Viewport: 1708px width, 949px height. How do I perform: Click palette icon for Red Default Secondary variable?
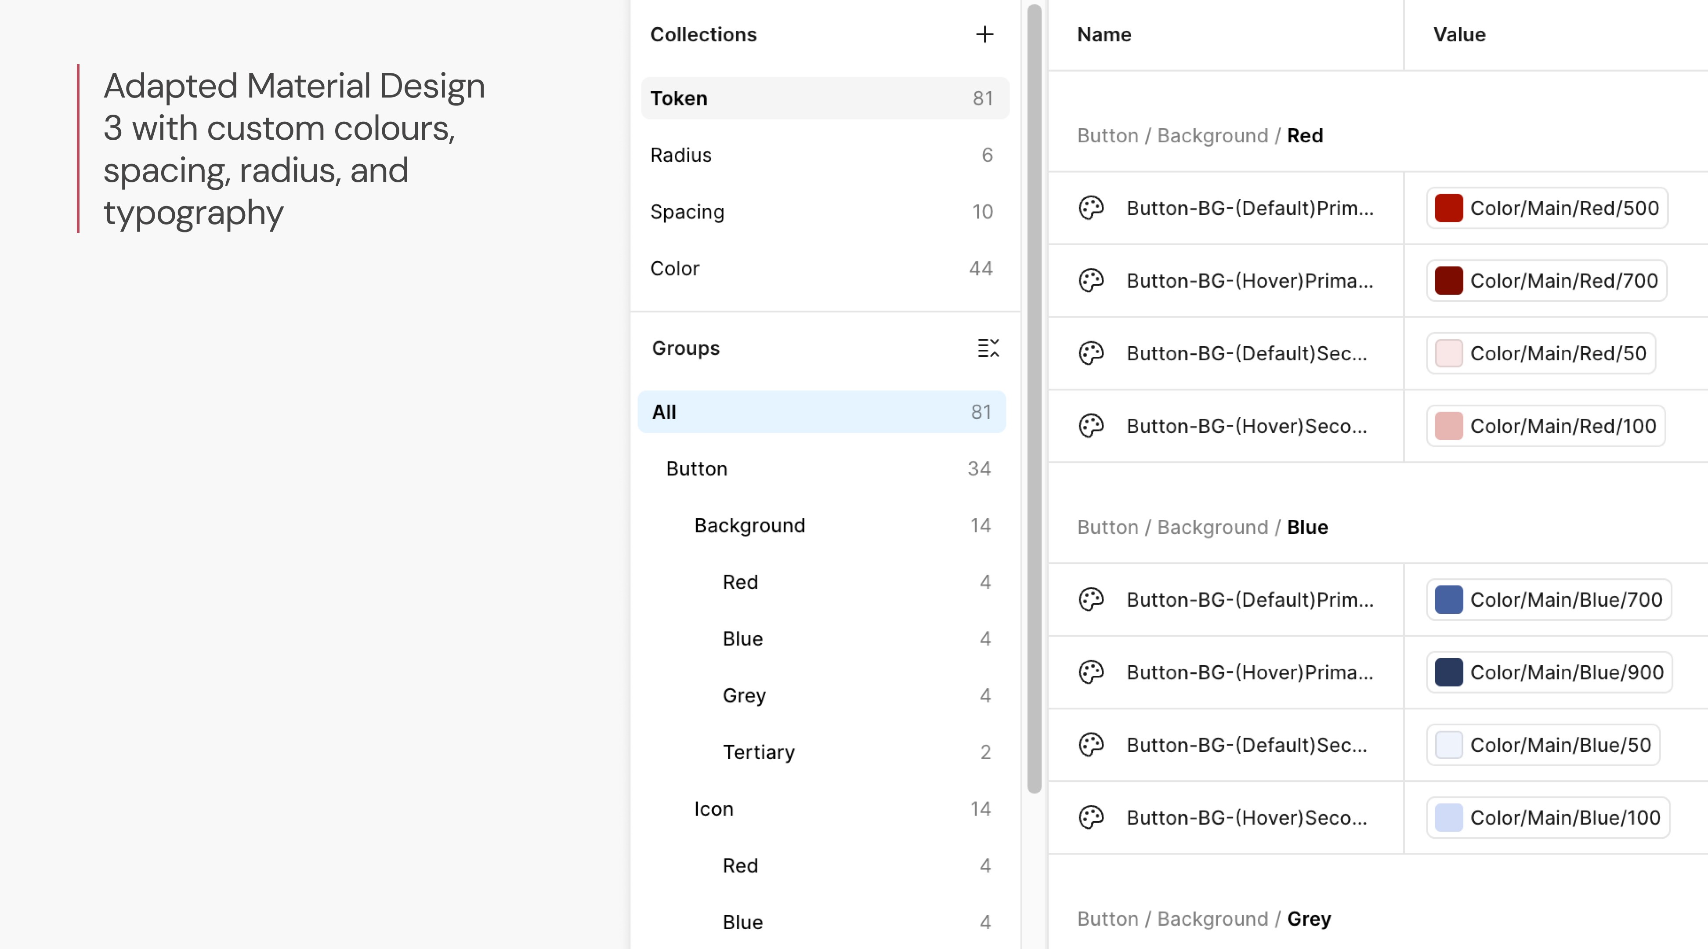[1091, 354]
